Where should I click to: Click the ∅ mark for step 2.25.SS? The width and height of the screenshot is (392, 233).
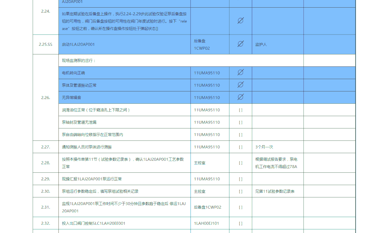click(x=240, y=44)
